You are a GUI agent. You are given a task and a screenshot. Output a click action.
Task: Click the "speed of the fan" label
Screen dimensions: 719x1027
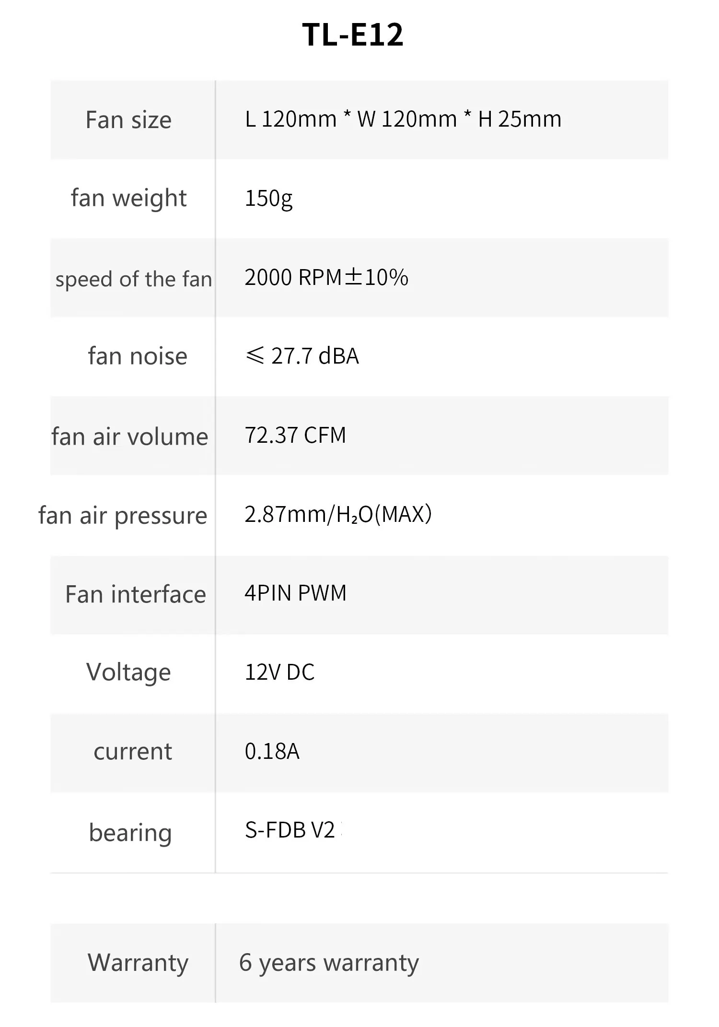click(x=133, y=279)
